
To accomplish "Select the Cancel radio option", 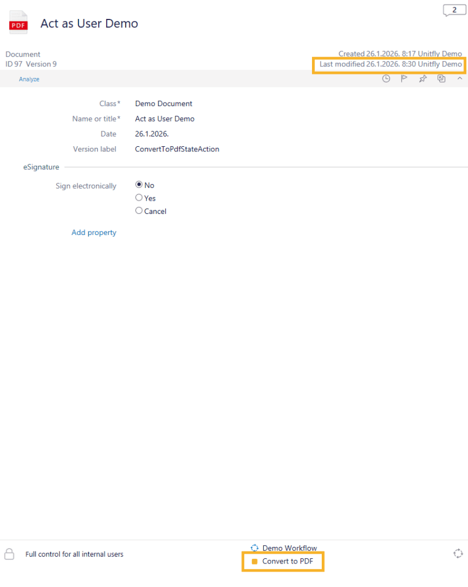I will click(139, 211).
